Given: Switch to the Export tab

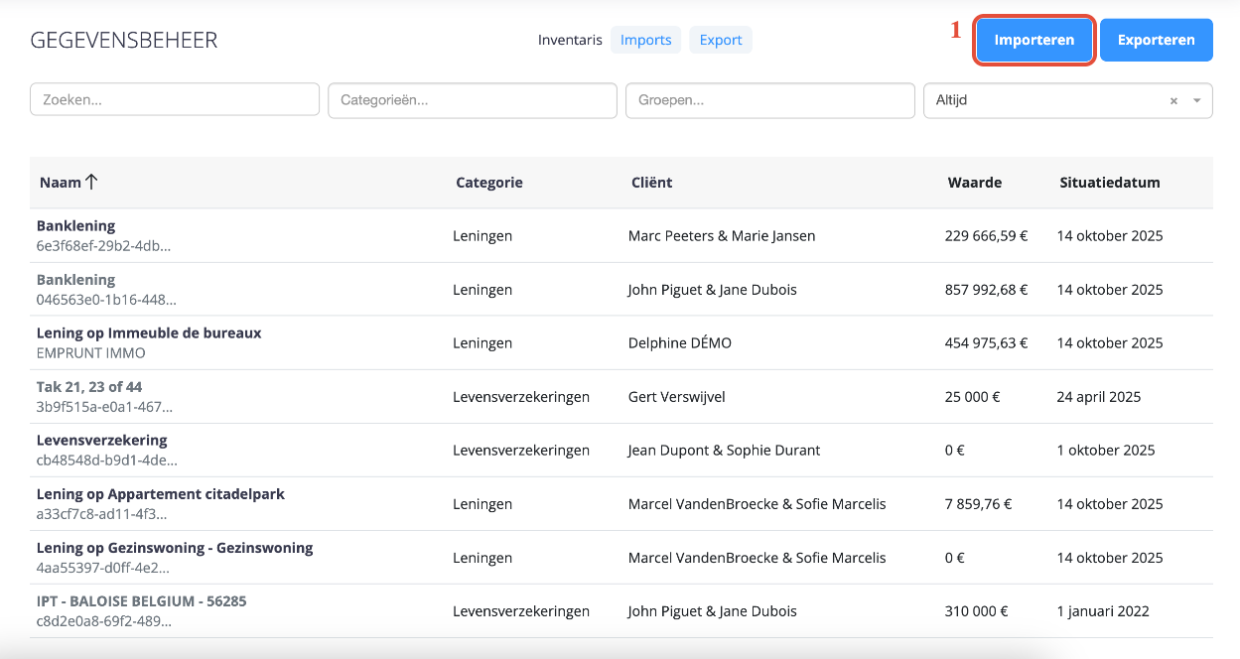Looking at the screenshot, I should click(x=720, y=40).
